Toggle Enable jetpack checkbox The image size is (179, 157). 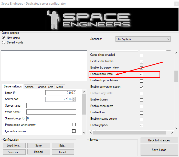(141, 126)
